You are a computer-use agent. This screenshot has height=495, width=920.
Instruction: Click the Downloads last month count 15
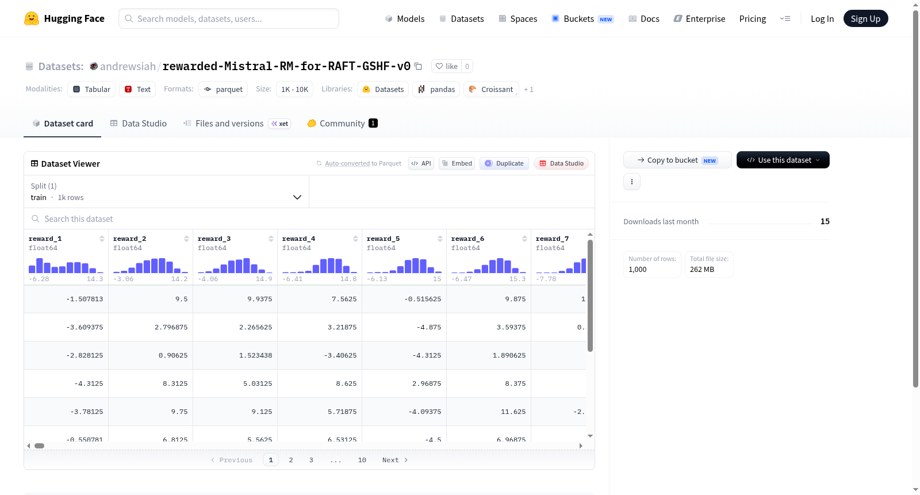pos(825,221)
